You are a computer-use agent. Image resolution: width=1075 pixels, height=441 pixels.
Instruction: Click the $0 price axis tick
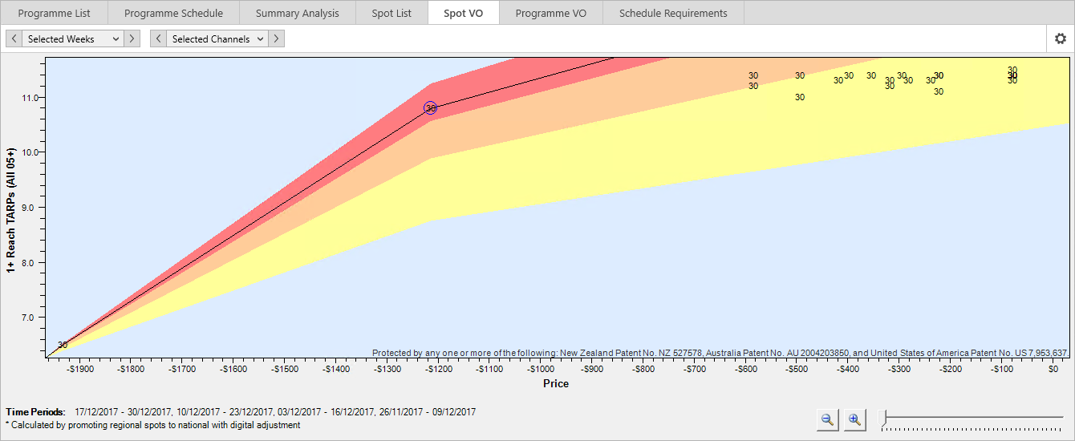[1053, 370]
